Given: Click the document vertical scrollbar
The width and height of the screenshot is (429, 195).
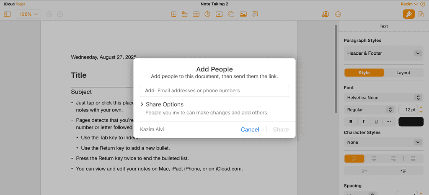Looking at the screenshot, I should pos(336,69).
